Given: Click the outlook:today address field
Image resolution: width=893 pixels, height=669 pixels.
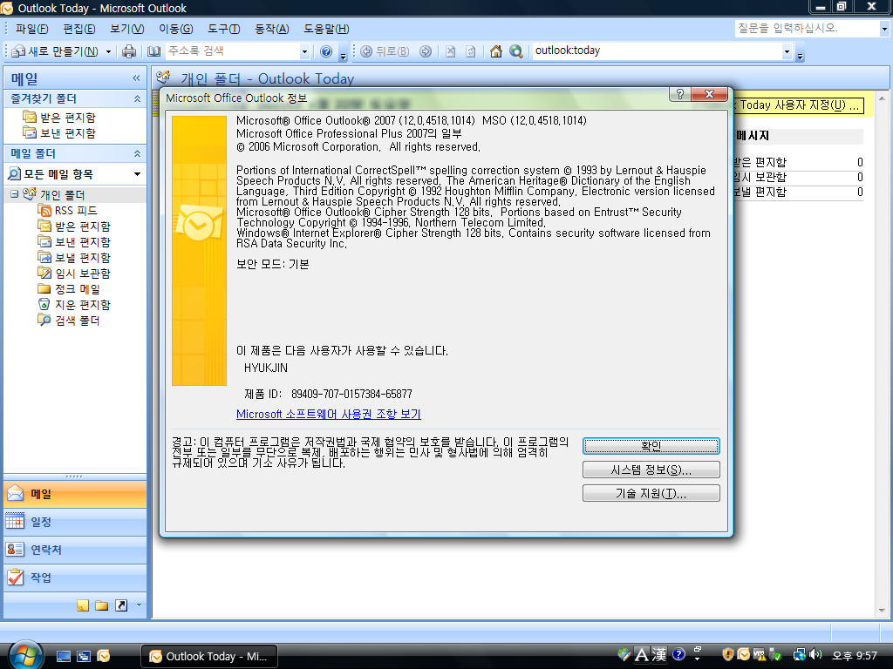Looking at the screenshot, I should coord(657,51).
